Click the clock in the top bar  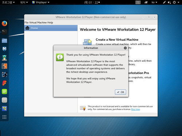pyautogui.click(x=92, y=3)
